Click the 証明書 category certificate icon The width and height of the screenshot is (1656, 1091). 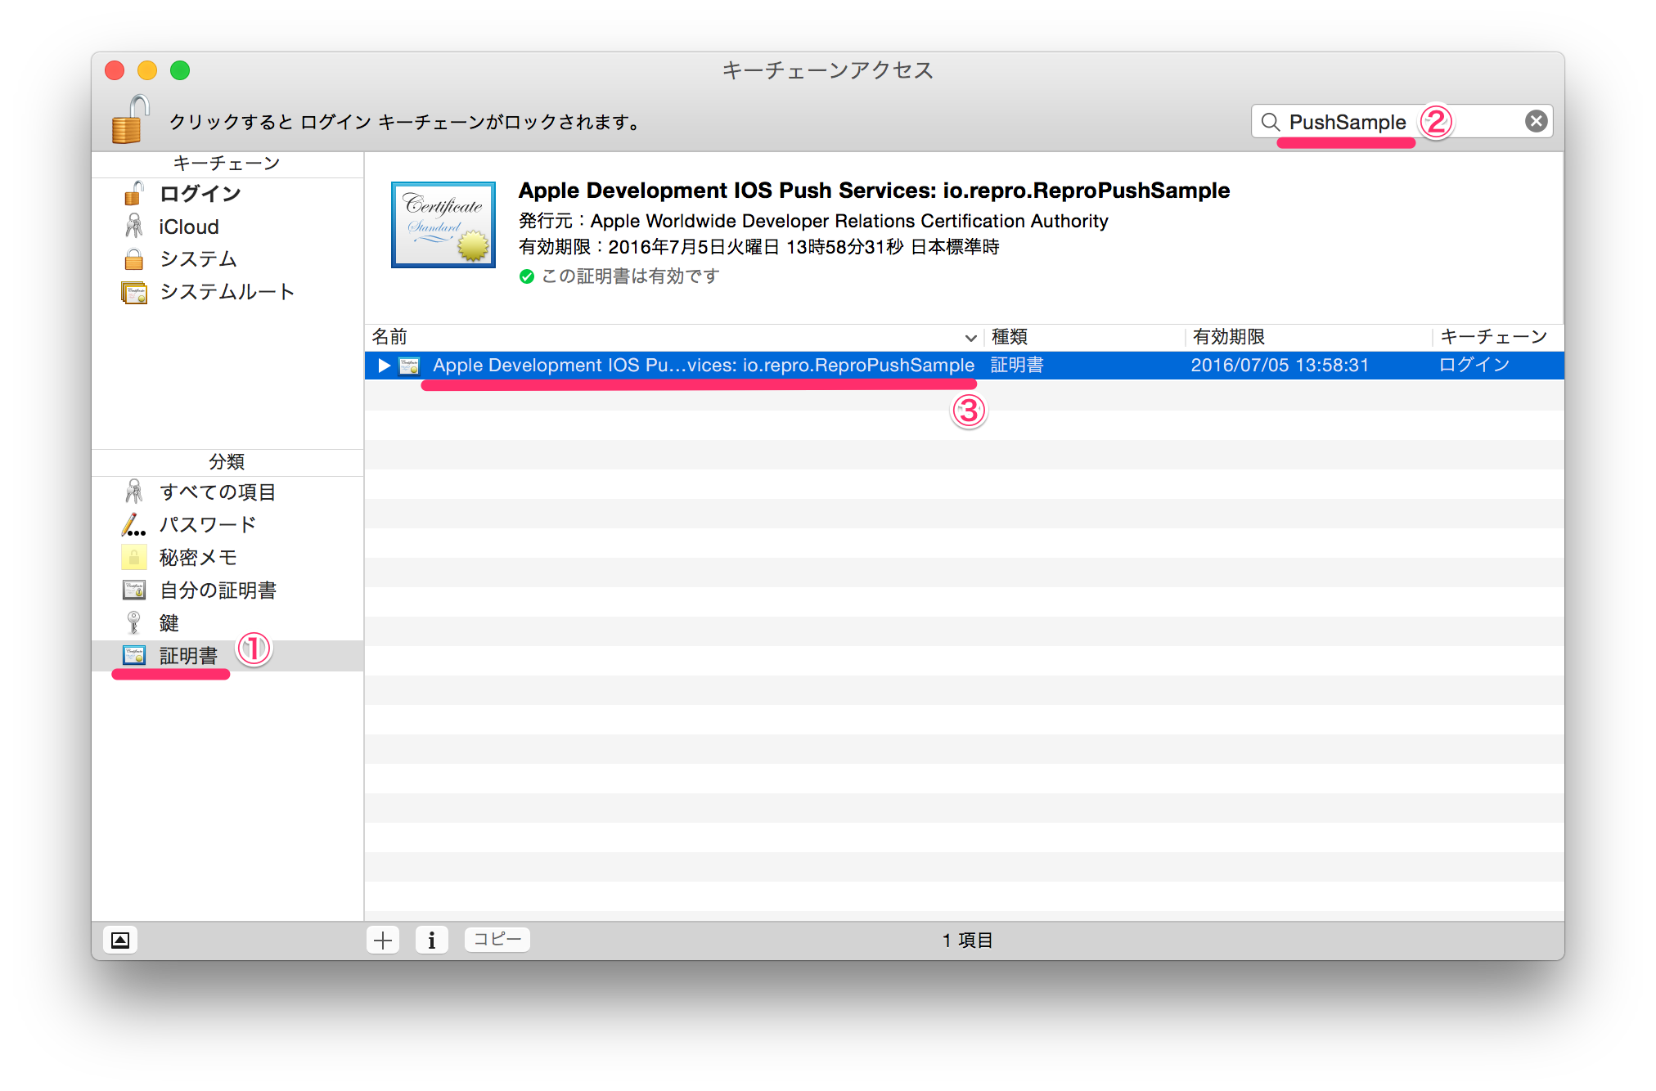pos(134,655)
